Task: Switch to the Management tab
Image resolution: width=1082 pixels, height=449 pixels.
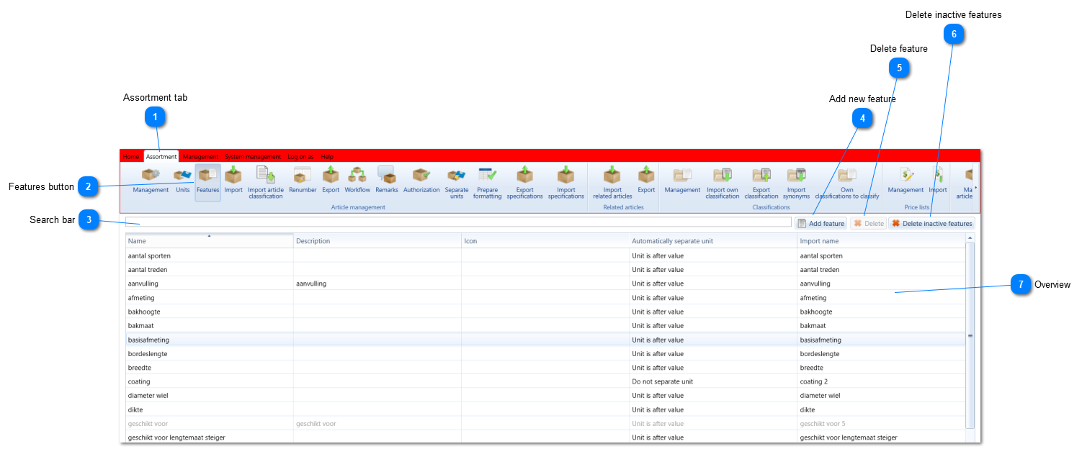Action: click(200, 156)
